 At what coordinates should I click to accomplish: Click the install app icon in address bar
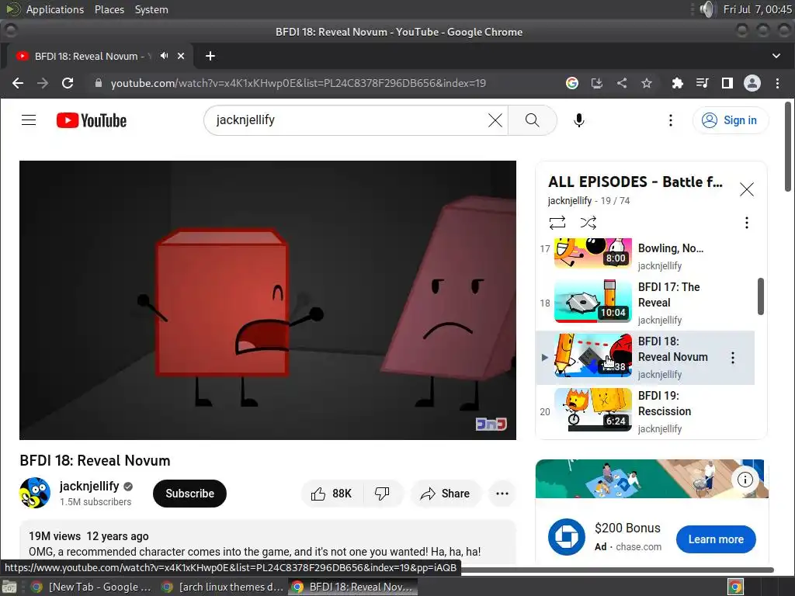[597, 83]
